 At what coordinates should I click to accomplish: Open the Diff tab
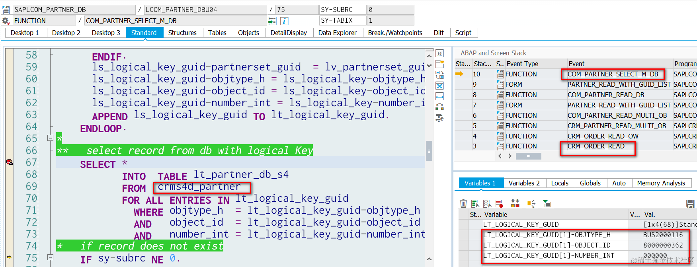(439, 33)
